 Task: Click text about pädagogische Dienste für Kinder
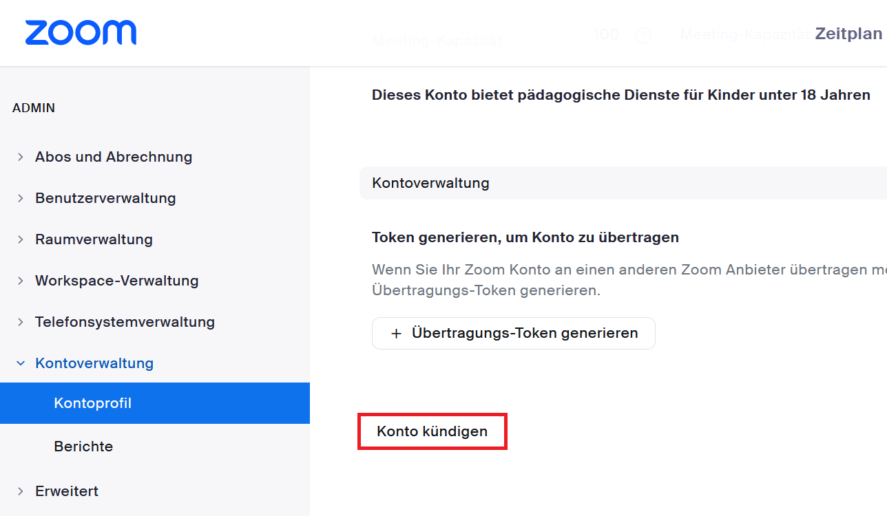(621, 95)
